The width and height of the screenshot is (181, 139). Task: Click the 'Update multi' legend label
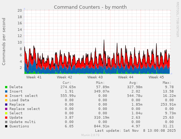[23, 122]
